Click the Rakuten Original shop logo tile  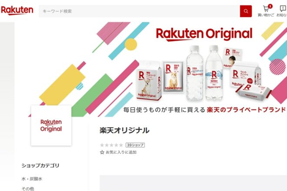pyautogui.click(x=51, y=125)
